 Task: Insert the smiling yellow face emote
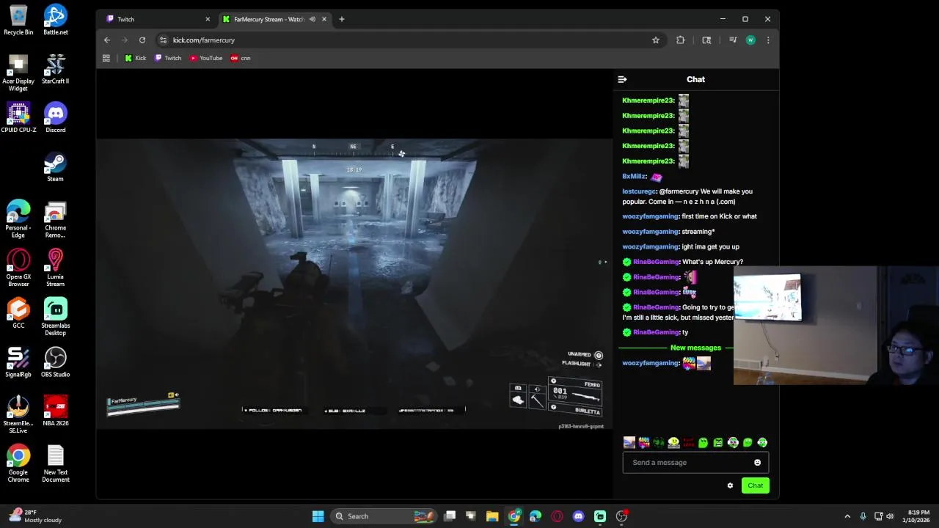pos(673,442)
